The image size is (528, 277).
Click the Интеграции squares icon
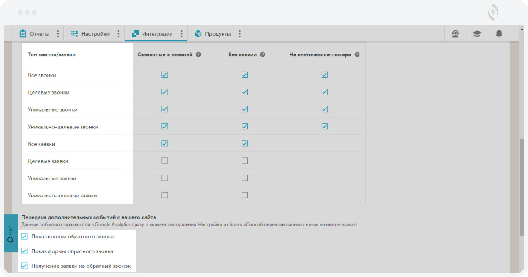(136, 34)
